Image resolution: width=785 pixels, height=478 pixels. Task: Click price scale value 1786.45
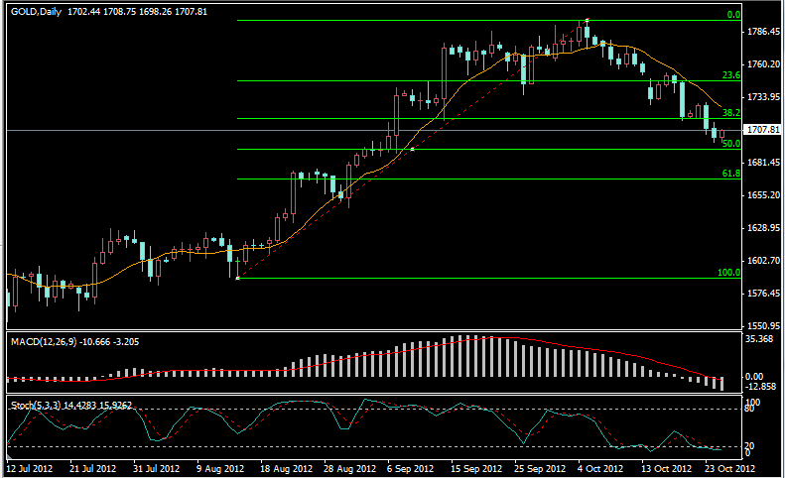point(763,32)
